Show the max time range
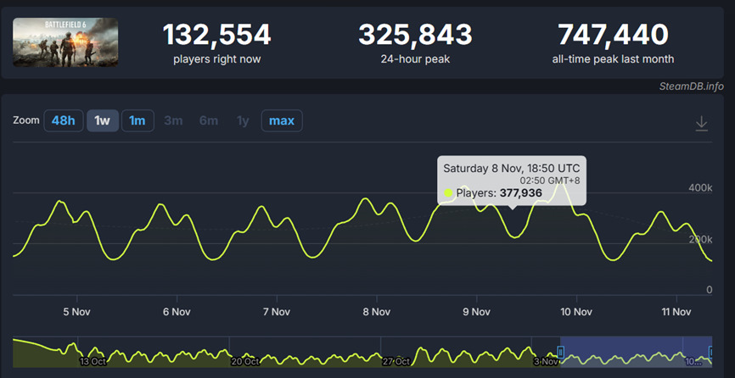Image resolution: width=735 pixels, height=378 pixels. click(x=281, y=120)
